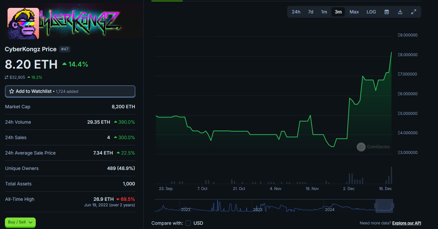Click the 7.34 ETH average sale price
The image size is (438, 229).
point(103,153)
